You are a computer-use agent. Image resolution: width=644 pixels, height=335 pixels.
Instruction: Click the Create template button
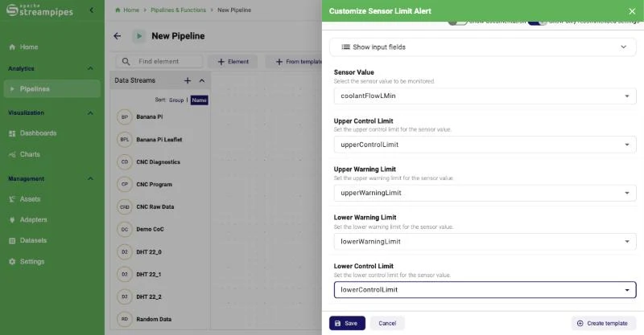tap(603, 323)
